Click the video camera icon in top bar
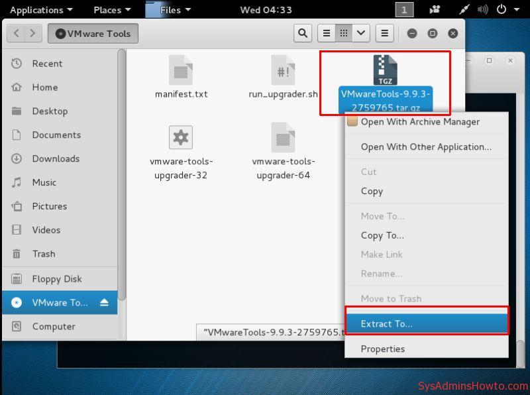The image size is (530, 395). [x=435, y=9]
